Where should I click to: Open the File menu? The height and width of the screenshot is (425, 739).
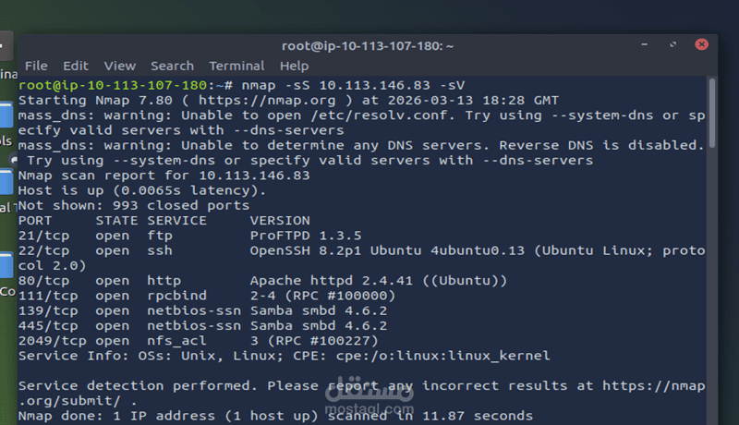(36, 66)
